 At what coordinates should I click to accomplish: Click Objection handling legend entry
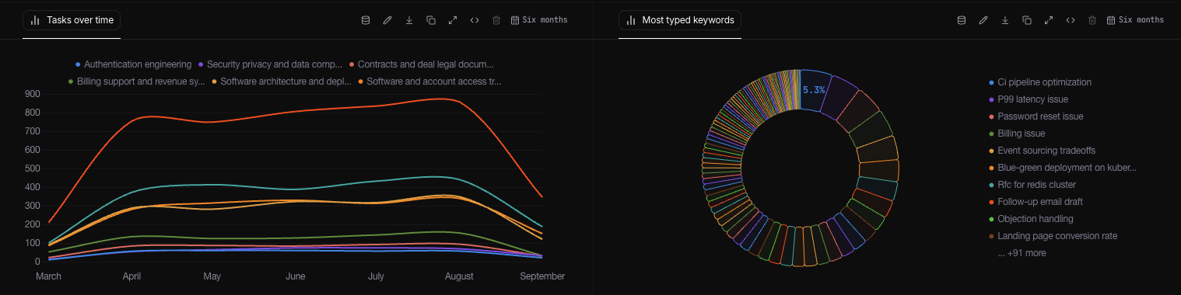click(1031, 219)
